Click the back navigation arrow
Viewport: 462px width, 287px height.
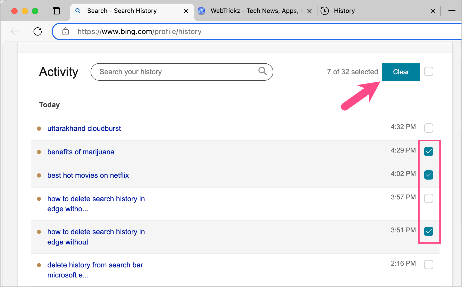(x=15, y=31)
